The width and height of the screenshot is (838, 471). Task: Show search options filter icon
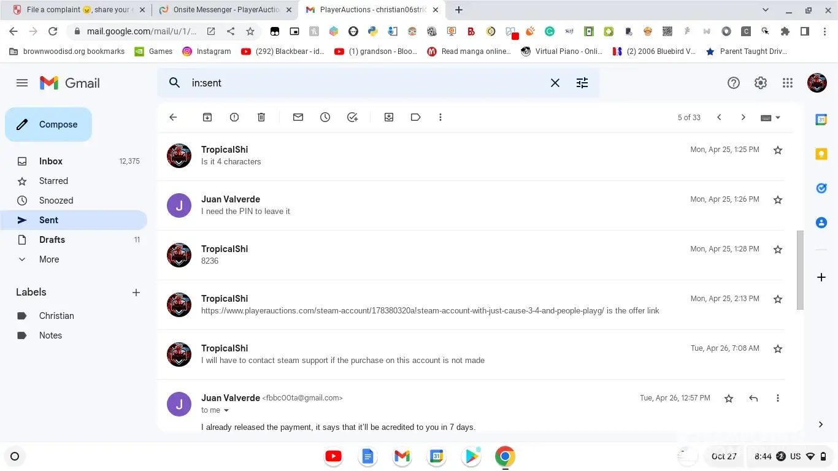582,83
